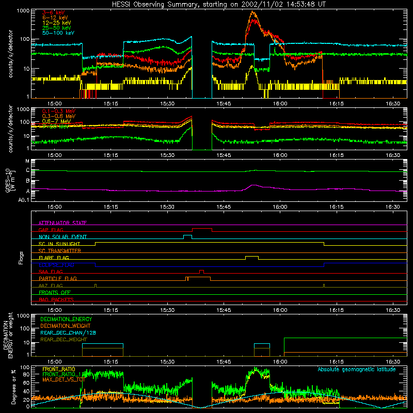
Task: Click the REAR_DEC_CHAN/128 legend label
Action: 68,332
